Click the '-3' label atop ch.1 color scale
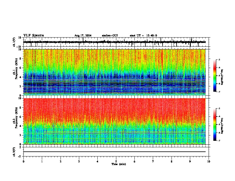Screen dimensions: 235x181 click(x=219, y=59)
